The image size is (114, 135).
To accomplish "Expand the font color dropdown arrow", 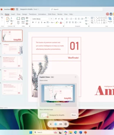I will coord(63,22).
